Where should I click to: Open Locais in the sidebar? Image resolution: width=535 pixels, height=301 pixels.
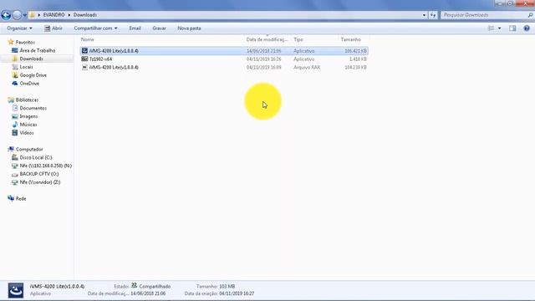[26, 67]
